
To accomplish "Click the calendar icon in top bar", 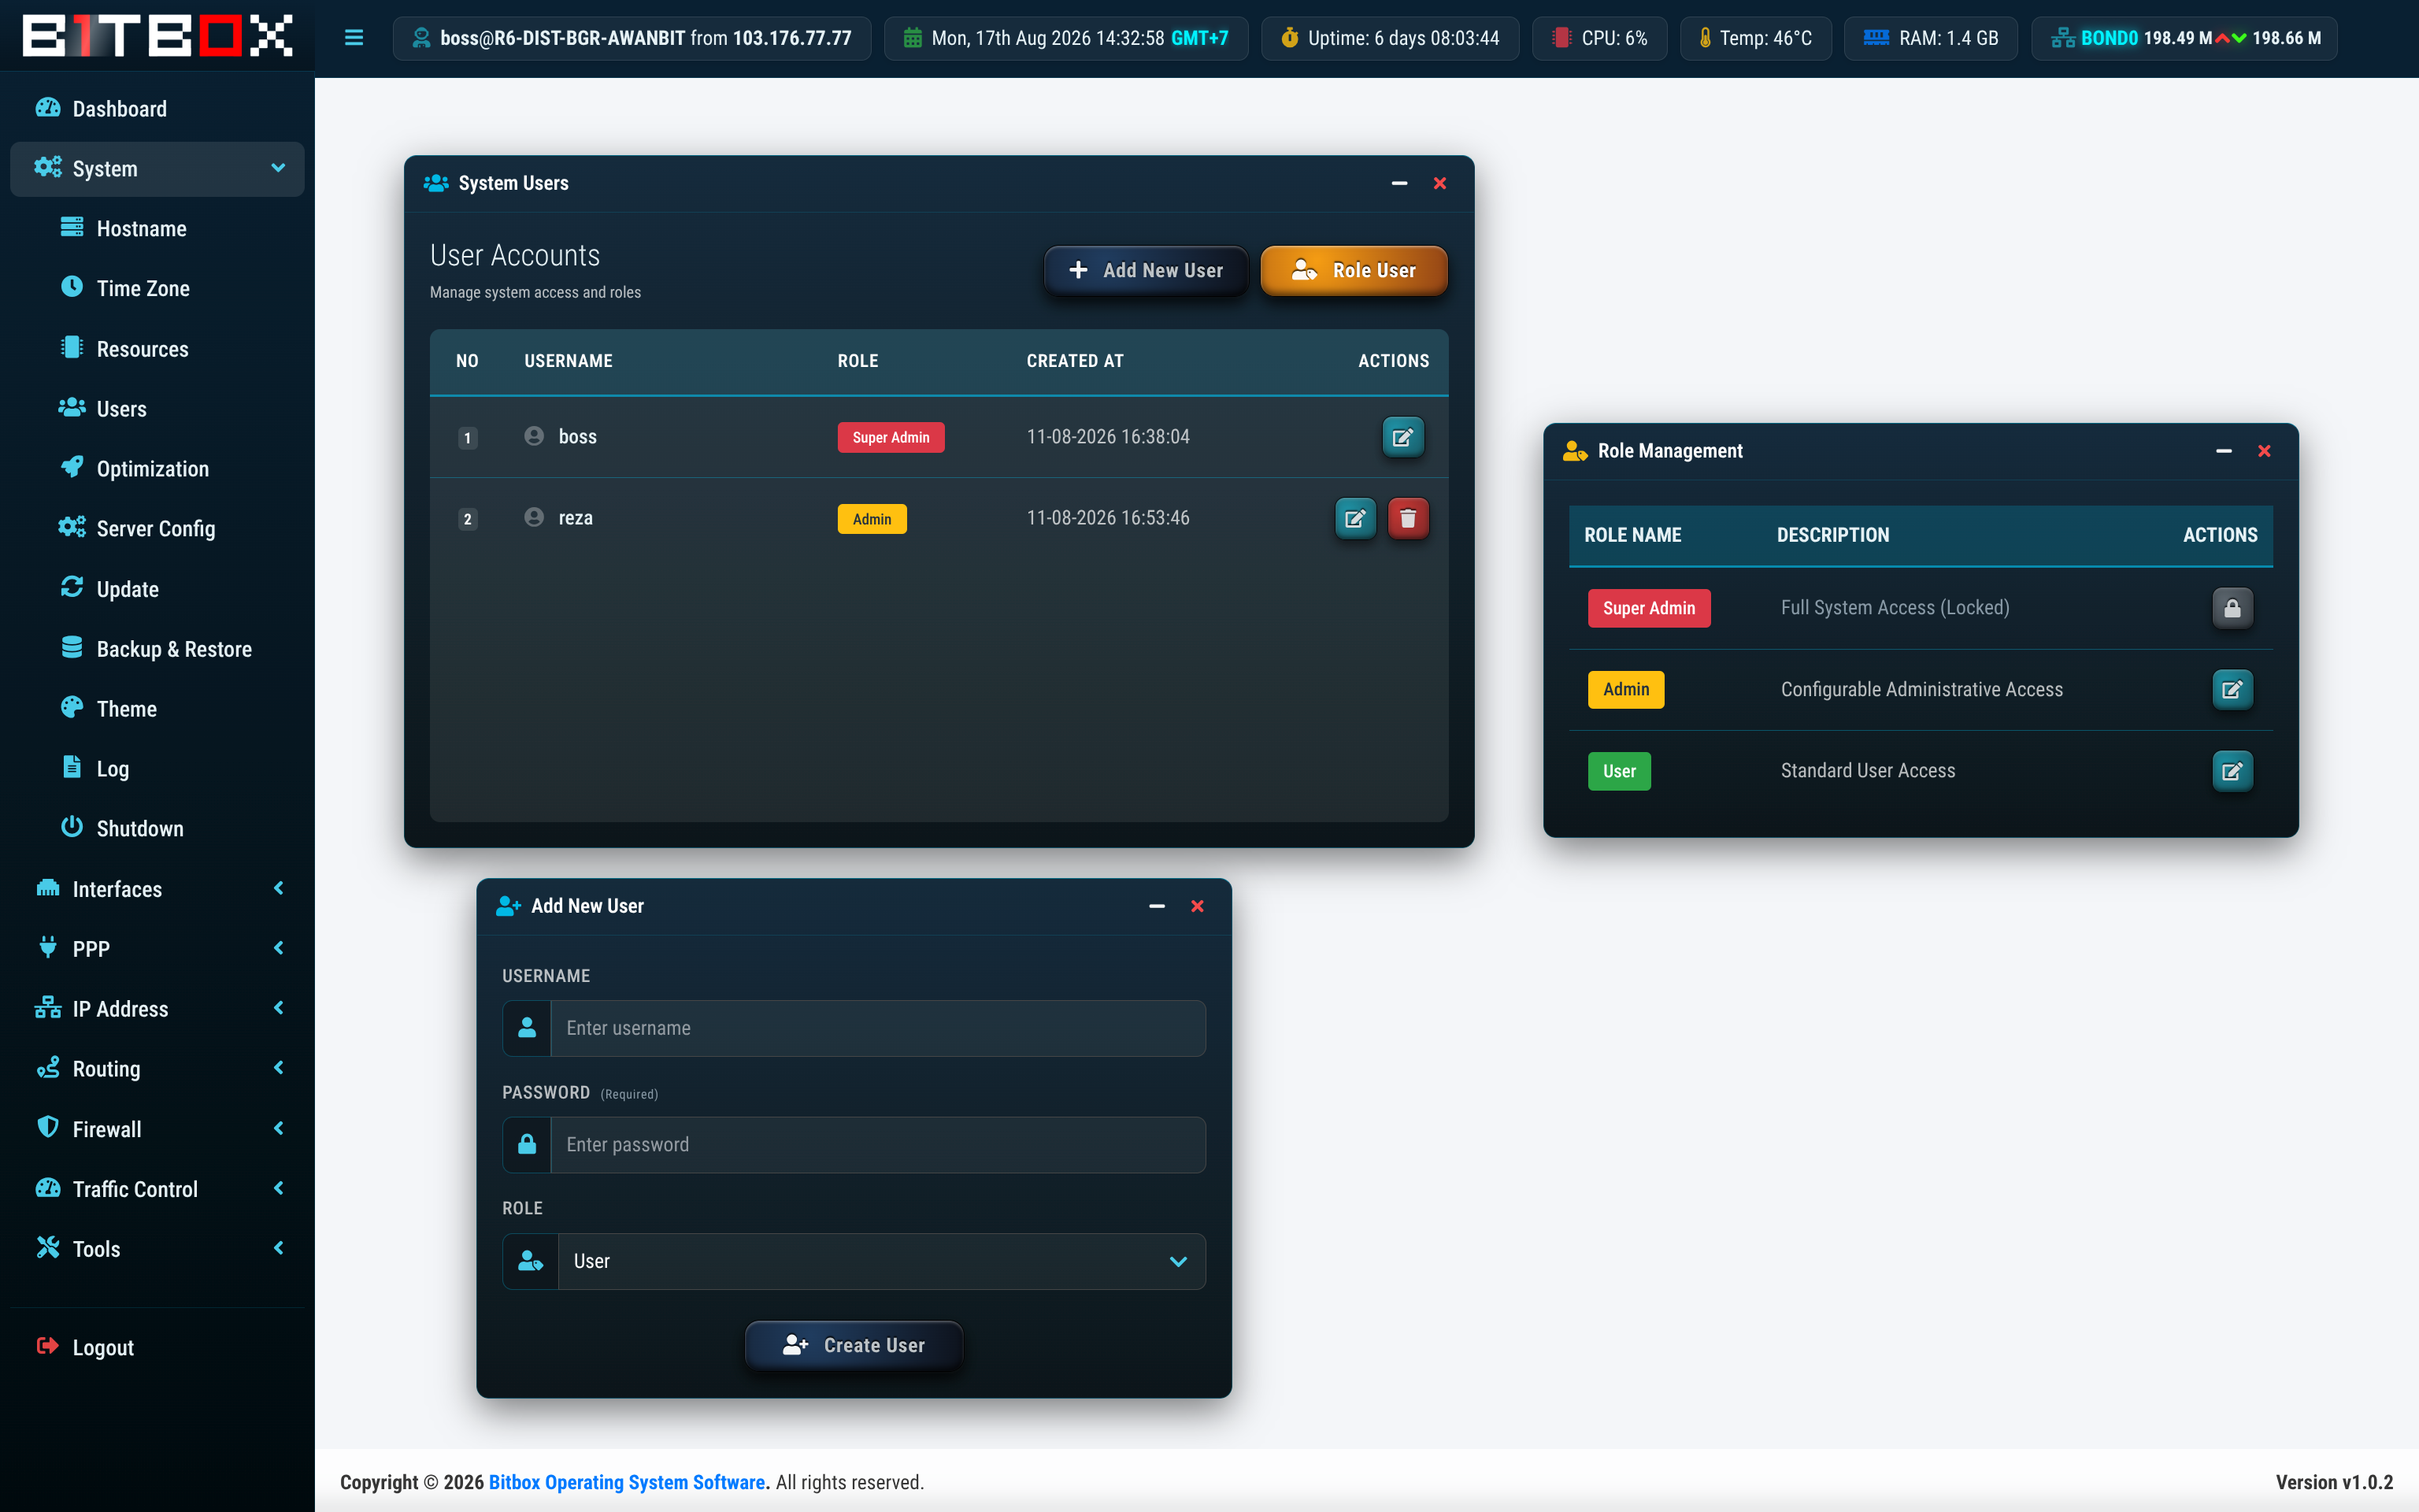I will (913, 38).
